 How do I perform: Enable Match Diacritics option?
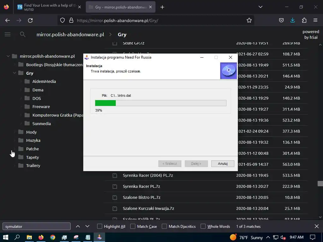coord(164,226)
